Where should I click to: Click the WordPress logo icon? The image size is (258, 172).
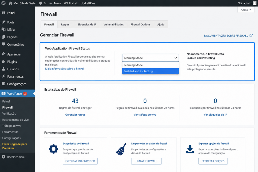(4, 3)
